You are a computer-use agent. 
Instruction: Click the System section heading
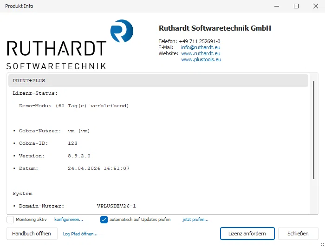[x=22, y=194]
